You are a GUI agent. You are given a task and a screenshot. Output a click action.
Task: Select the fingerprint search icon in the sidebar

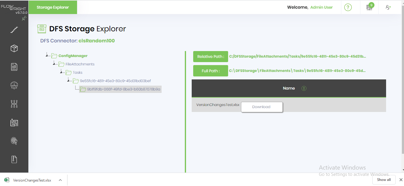[14, 141]
